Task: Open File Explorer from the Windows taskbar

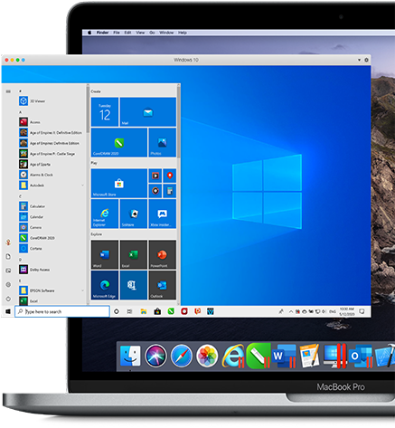Action: pos(144,311)
